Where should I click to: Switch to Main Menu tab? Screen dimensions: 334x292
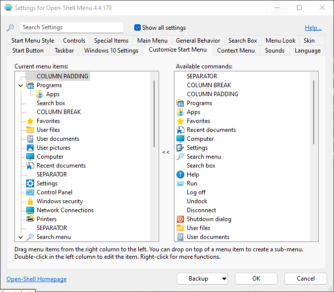tap(152, 41)
